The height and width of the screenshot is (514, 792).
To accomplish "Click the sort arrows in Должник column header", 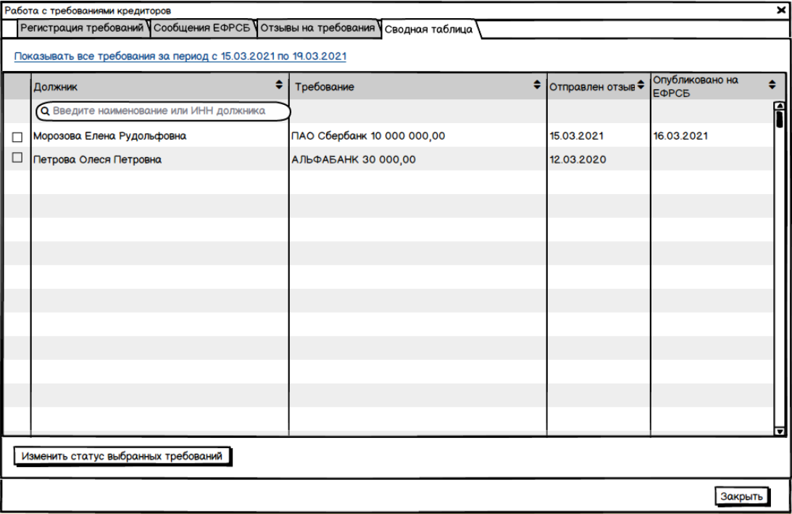I will [x=280, y=85].
